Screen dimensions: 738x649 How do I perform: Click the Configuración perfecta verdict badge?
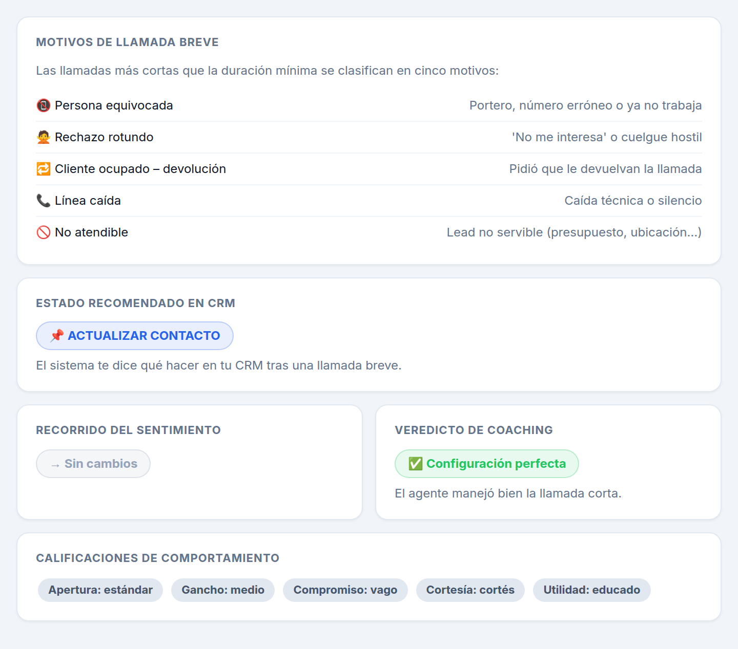(487, 464)
